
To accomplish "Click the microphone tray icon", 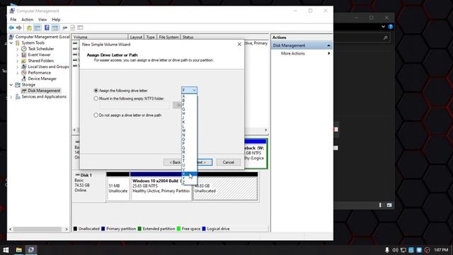I will click(387, 250).
